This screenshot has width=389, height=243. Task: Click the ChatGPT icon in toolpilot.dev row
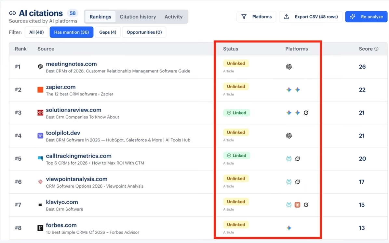289,136
